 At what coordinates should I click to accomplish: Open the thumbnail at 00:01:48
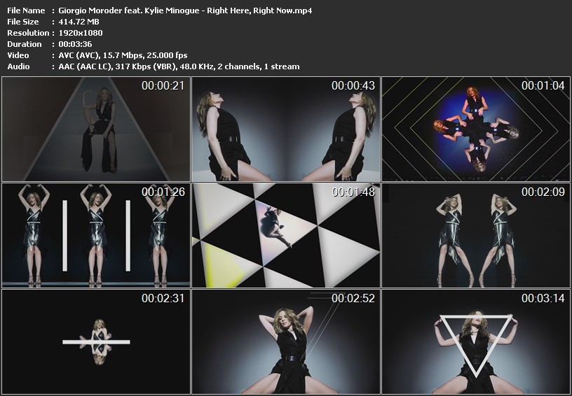tap(286, 236)
